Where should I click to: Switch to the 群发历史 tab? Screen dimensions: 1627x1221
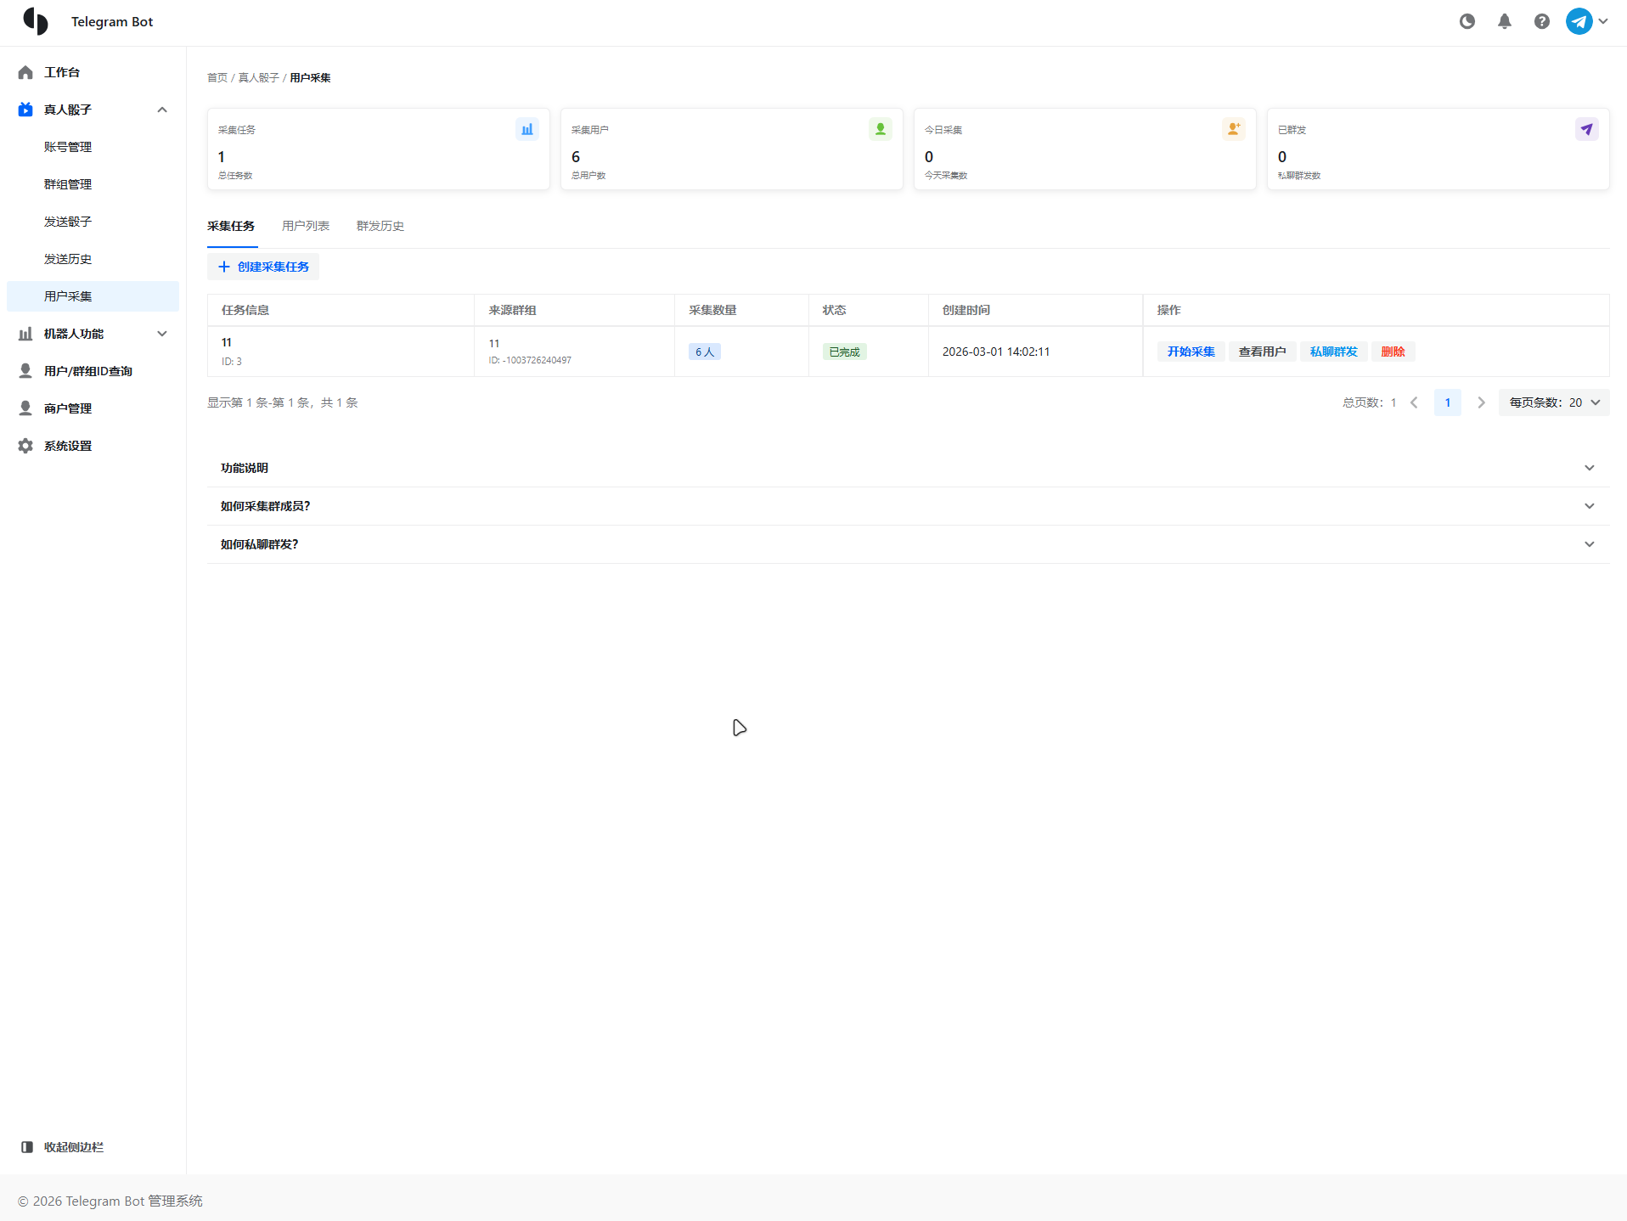click(380, 226)
